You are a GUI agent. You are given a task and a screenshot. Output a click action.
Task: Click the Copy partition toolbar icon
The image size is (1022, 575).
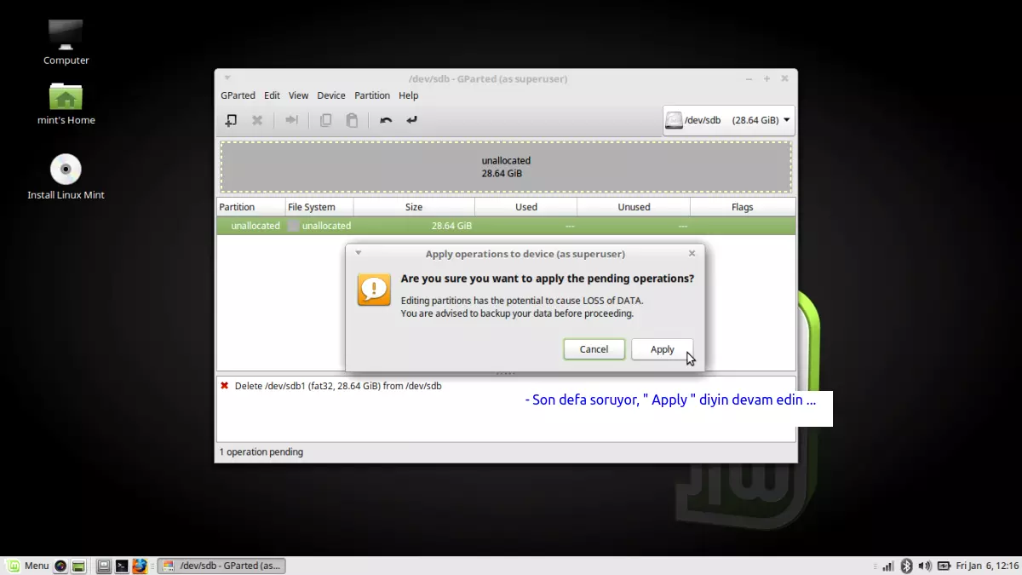click(325, 121)
